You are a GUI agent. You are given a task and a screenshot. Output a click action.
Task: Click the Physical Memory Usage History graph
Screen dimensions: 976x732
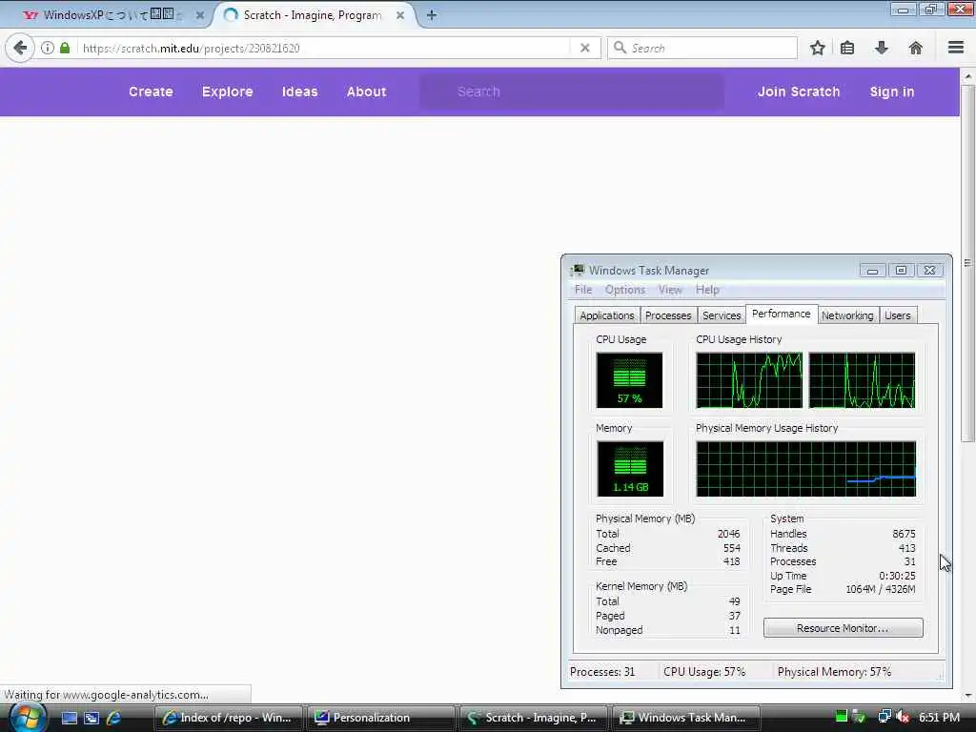click(805, 469)
